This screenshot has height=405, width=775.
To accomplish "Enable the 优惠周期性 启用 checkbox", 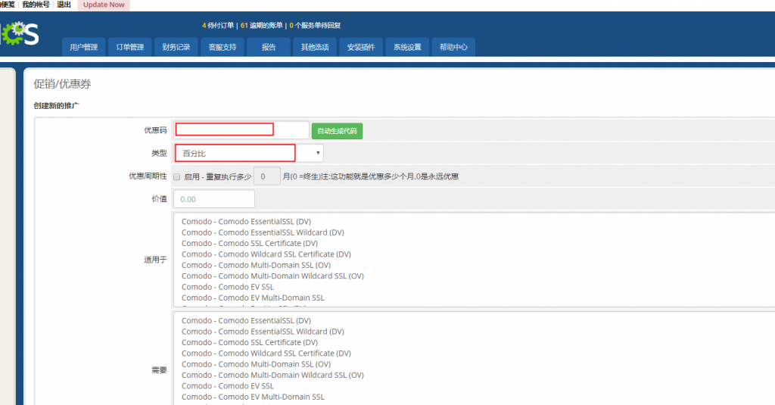I will click(x=177, y=177).
